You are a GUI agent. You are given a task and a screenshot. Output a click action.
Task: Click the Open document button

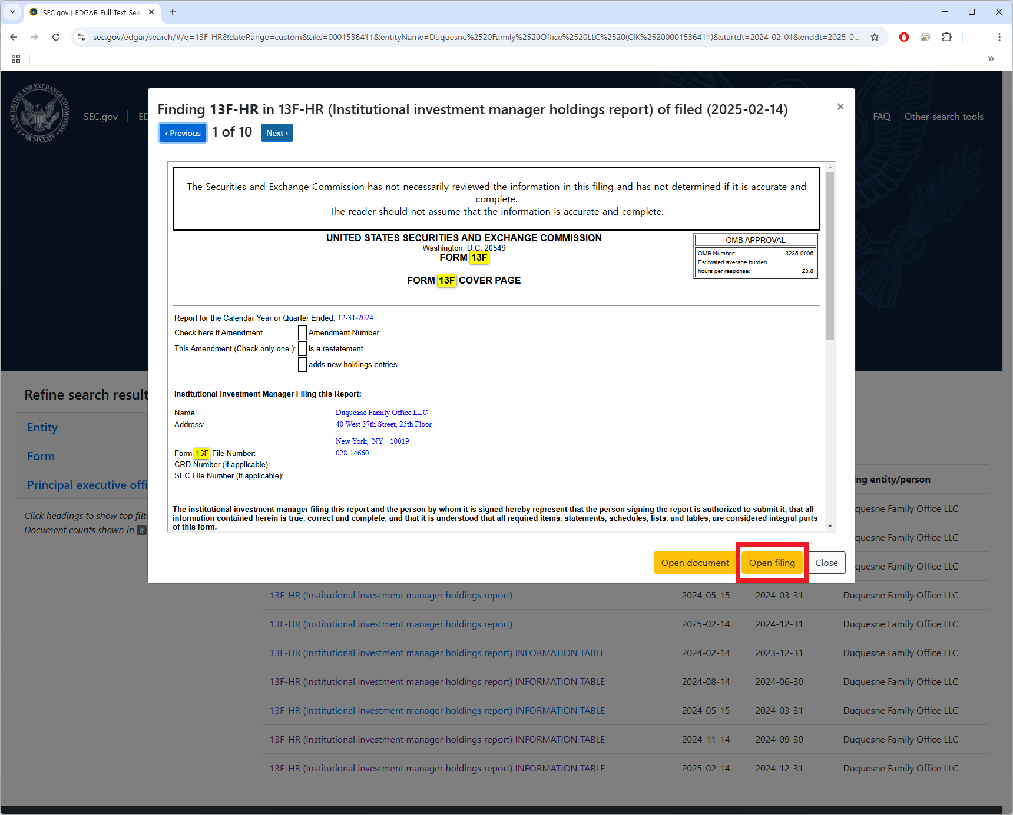point(695,563)
